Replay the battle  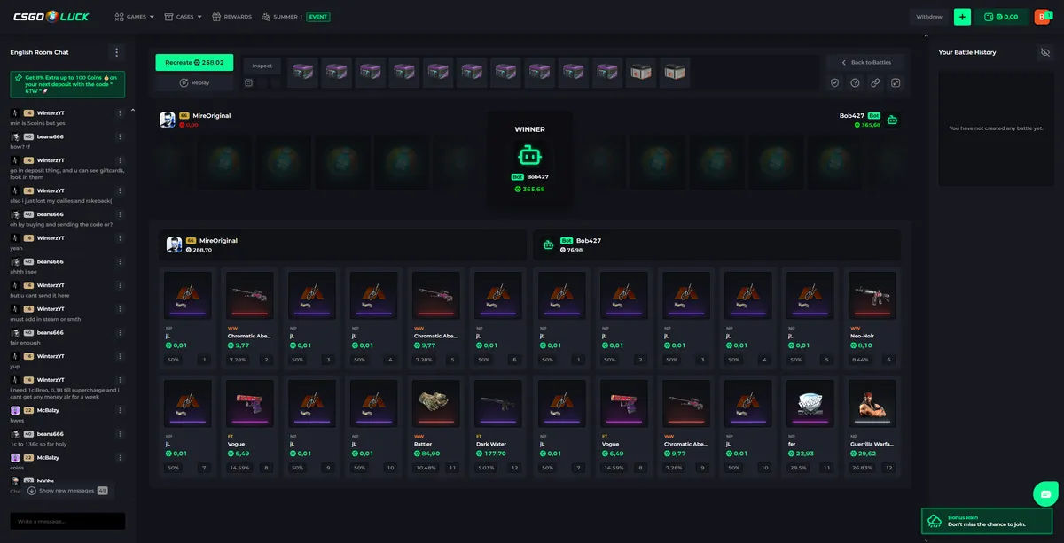pyautogui.click(x=194, y=82)
